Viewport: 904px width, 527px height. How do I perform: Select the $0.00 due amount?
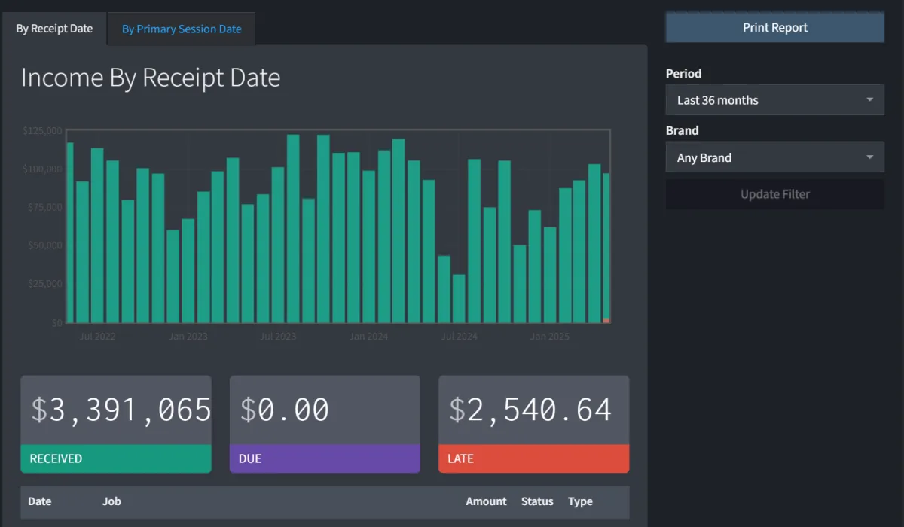(x=285, y=410)
